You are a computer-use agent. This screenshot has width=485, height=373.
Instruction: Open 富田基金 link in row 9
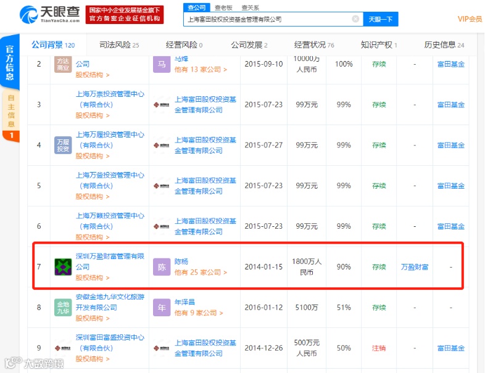coord(451,348)
